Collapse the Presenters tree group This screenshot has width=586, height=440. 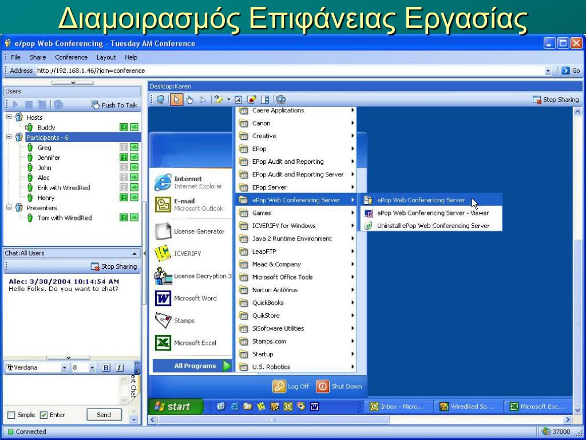pos(9,207)
